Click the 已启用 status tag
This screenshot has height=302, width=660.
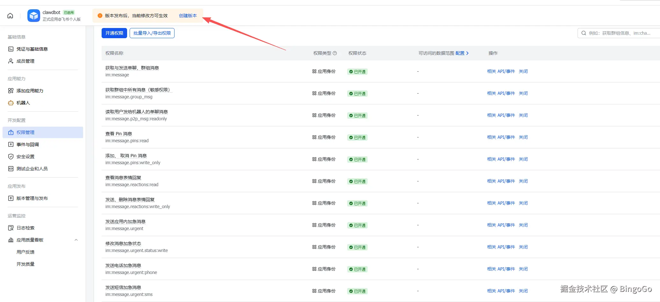[x=69, y=12]
